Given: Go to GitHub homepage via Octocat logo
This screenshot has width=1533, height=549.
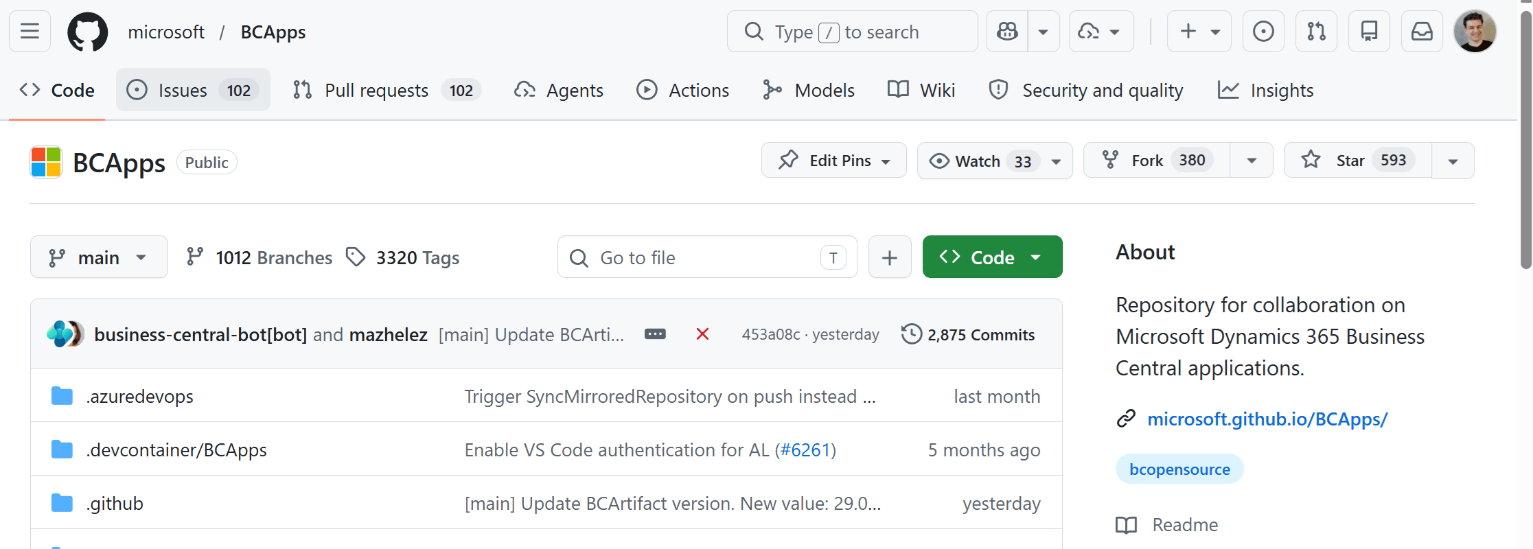Looking at the screenshot, I should [x=87, y=32].
